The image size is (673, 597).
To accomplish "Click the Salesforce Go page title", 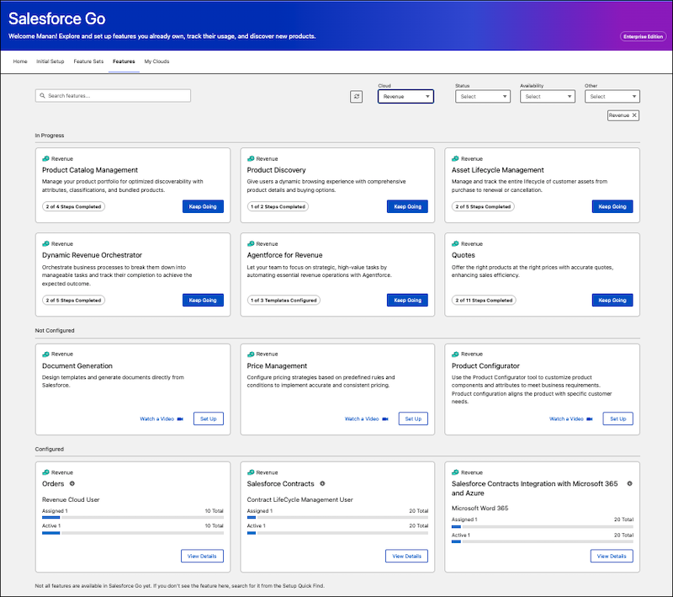I will click(x=57, y=19).
